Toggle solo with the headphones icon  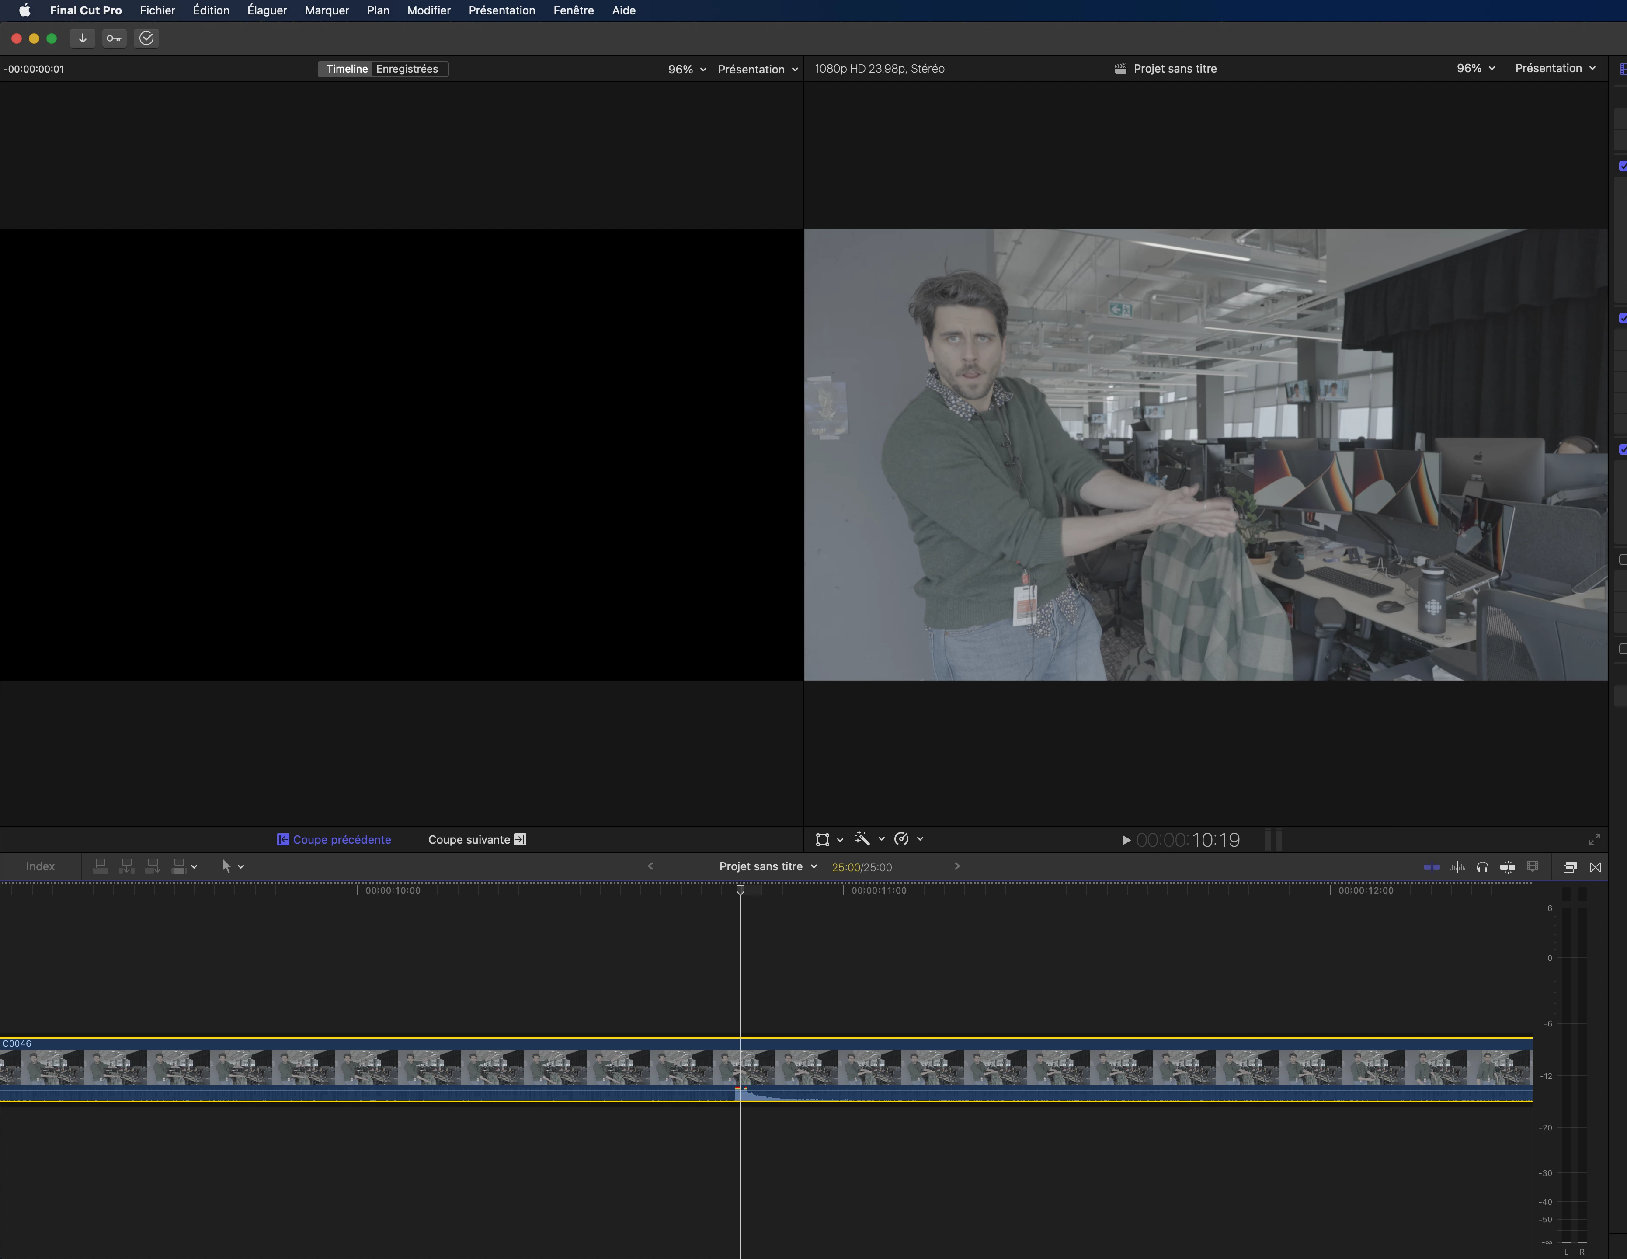[x=1482, y=867]
